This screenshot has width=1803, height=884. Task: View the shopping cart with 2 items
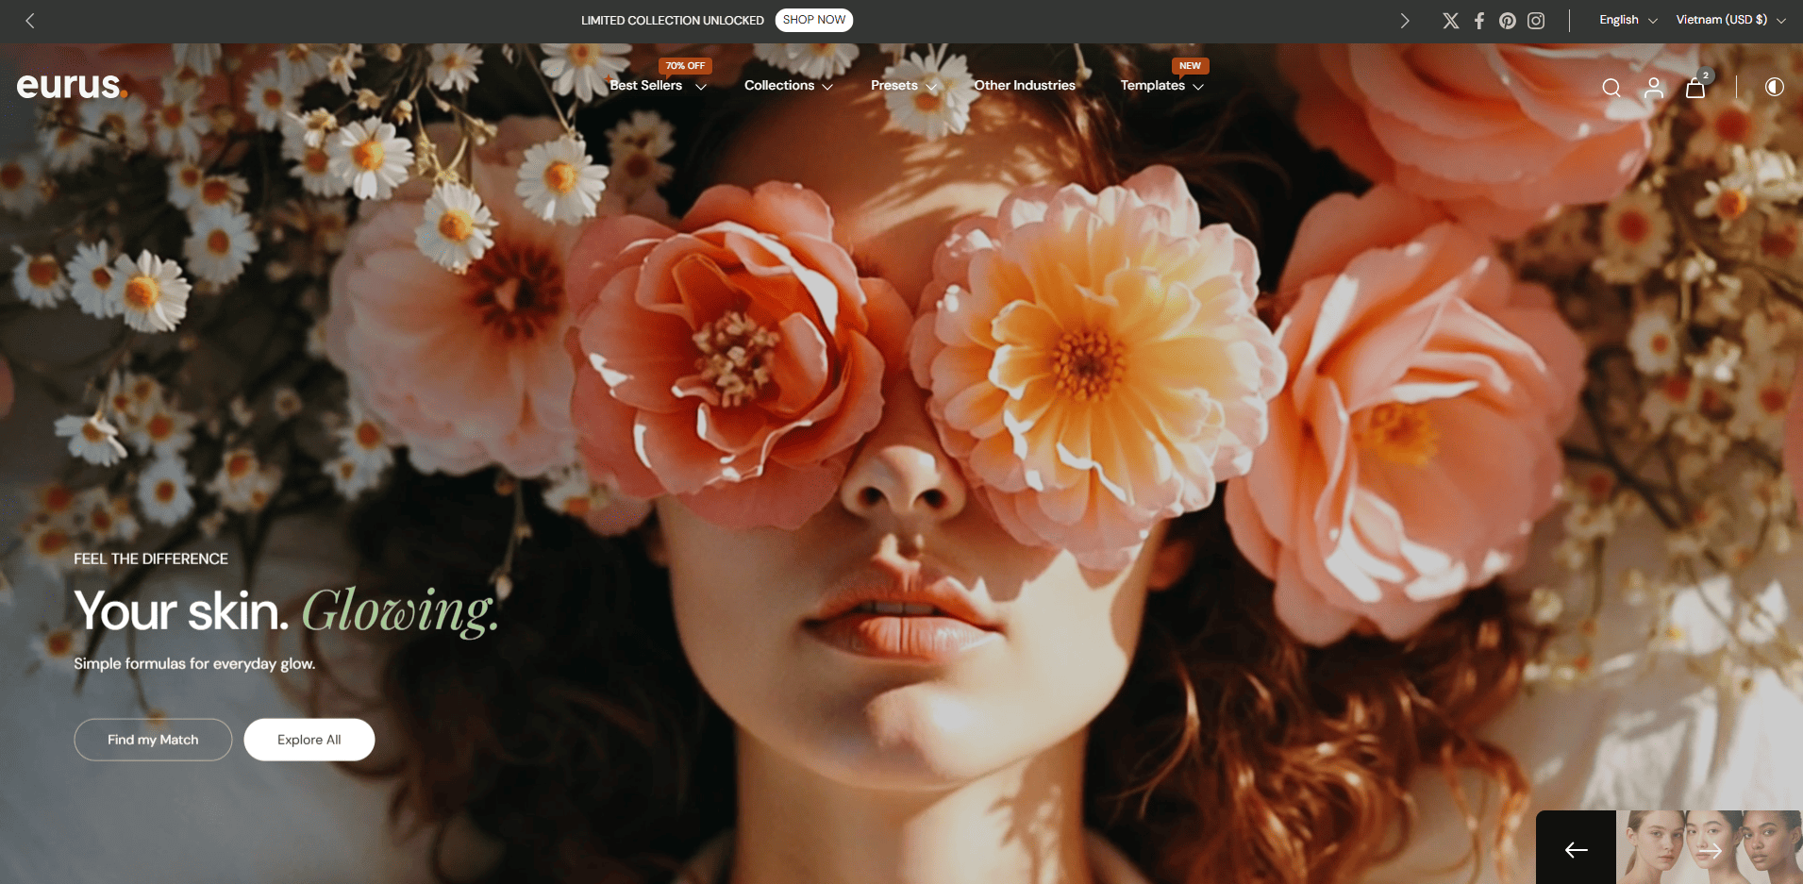pos(1695,87)
